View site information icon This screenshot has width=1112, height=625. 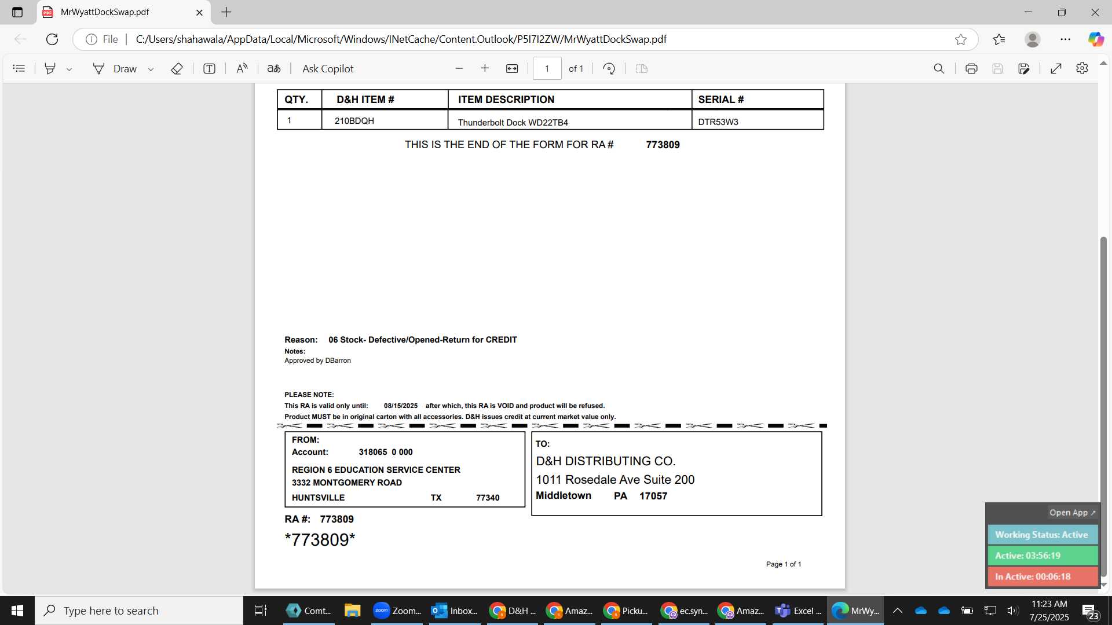tap(91, 39)
